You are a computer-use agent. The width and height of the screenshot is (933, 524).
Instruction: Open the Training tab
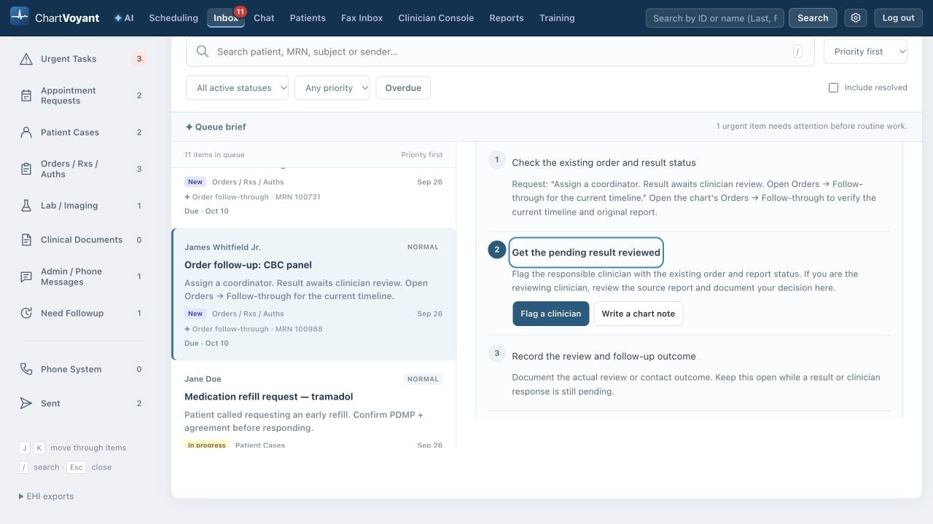(557, 18)
